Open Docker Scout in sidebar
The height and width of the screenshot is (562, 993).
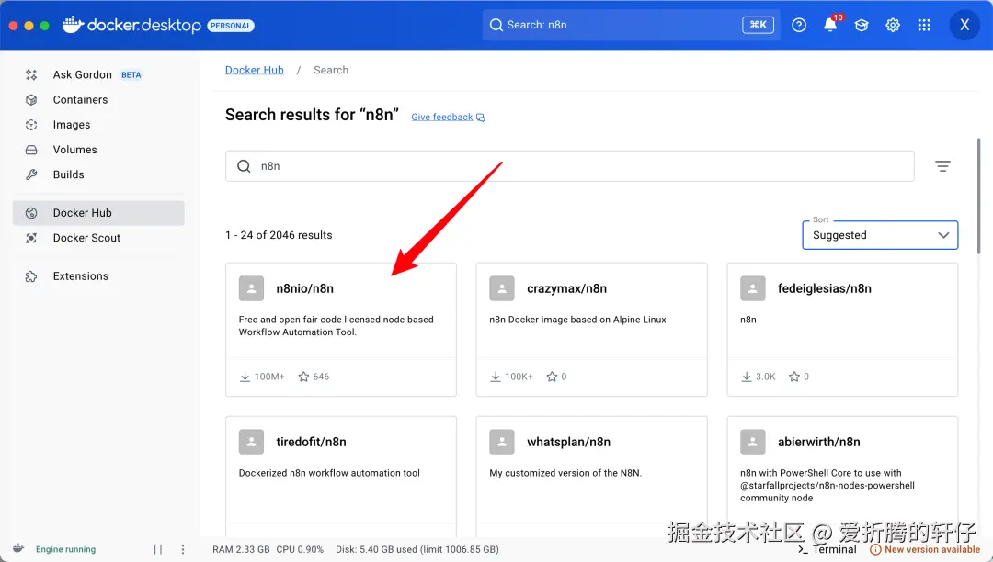pos(98,238)
